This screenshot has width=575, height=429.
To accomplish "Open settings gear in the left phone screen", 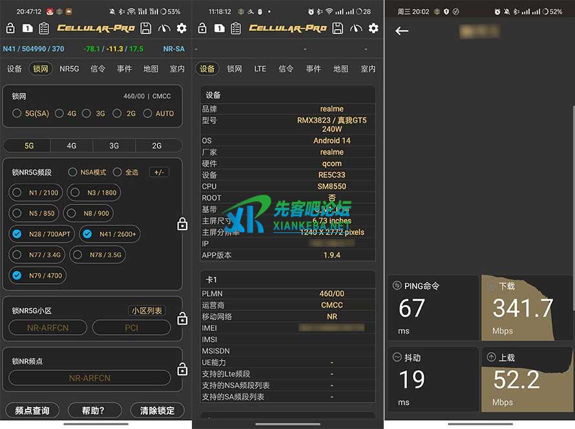I will (x=182, y=28).
